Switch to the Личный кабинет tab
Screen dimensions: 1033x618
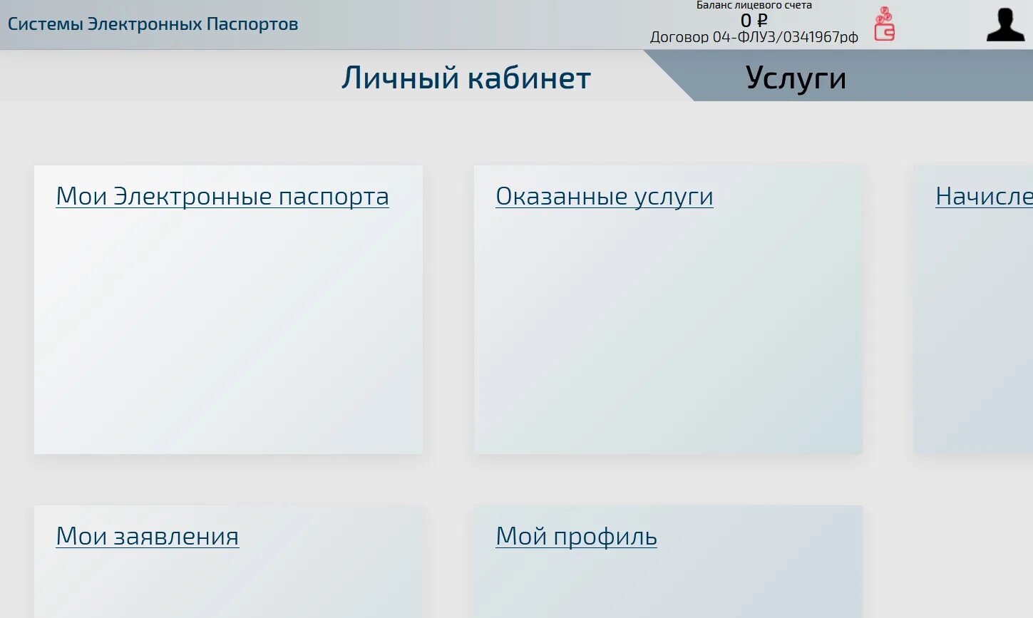pyautogui.click(x=466, y=78)
